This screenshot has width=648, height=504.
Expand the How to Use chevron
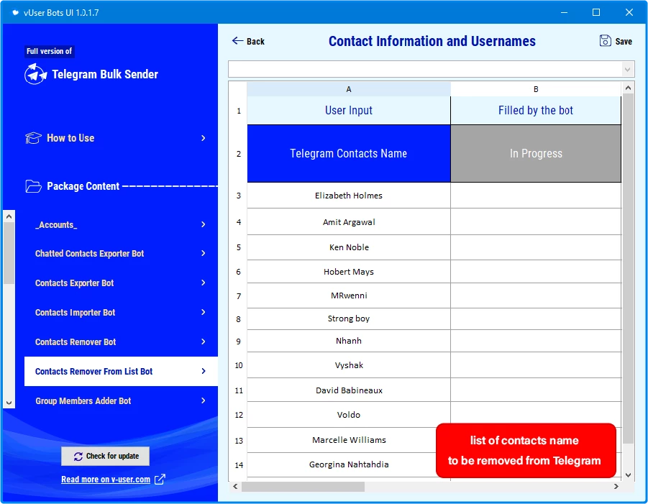[x=204, y=138]
